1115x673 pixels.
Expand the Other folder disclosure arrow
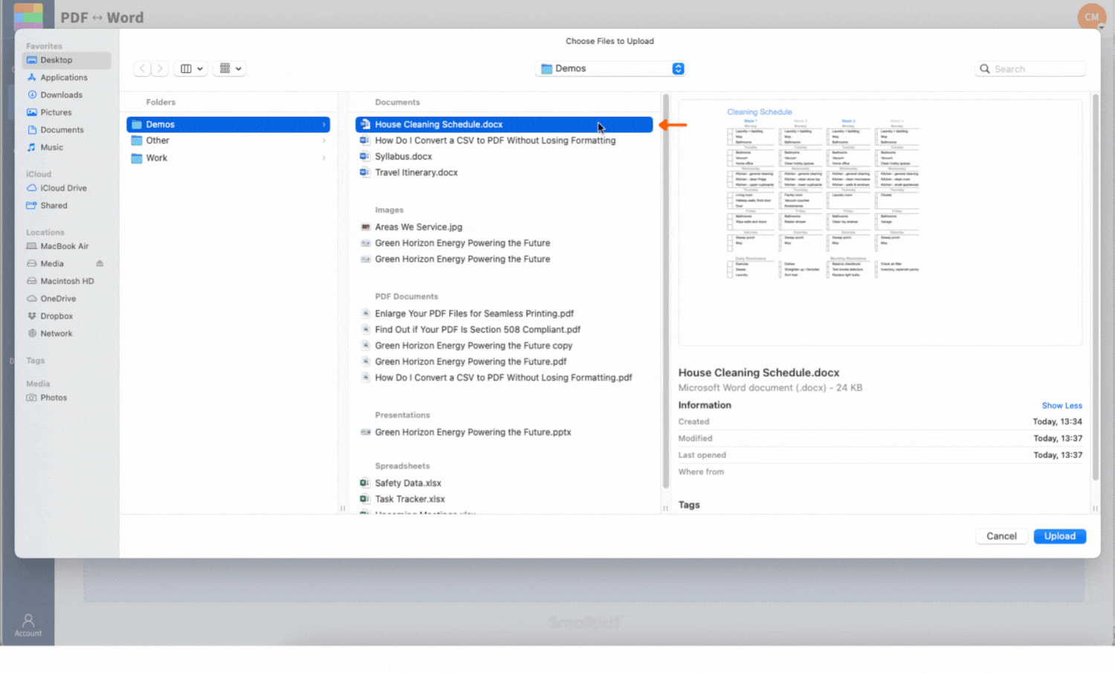(x=324, y=140)
